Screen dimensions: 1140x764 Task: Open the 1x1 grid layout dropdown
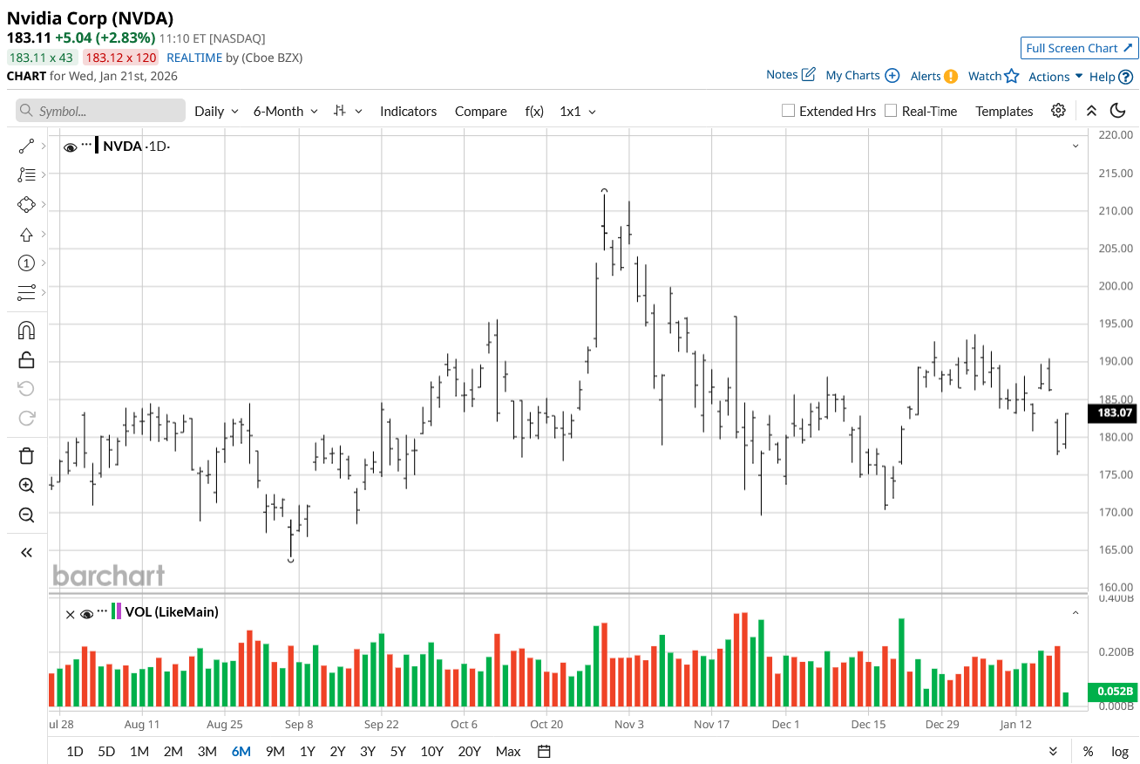tap(578, 111)
